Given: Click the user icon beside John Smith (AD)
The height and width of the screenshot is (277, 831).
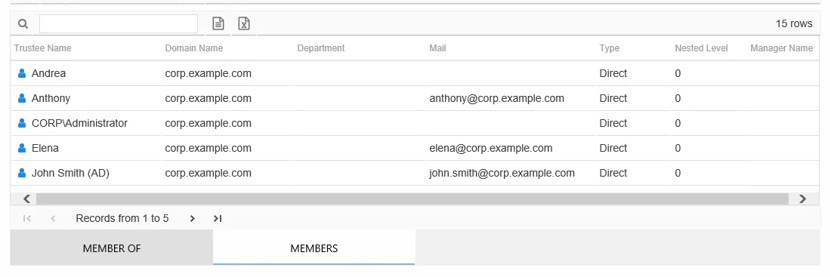Looking at the screenshot, I should tap(22, 173).
